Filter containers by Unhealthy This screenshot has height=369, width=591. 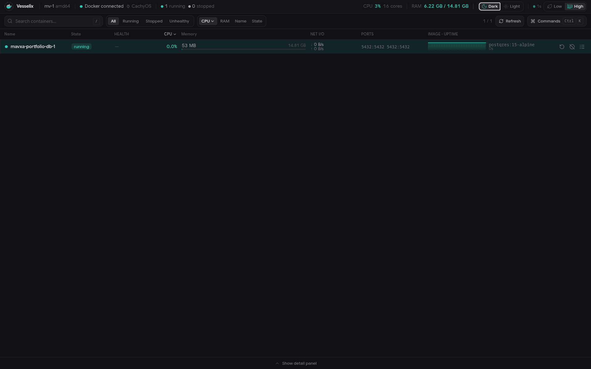click(x=179, y=21)
